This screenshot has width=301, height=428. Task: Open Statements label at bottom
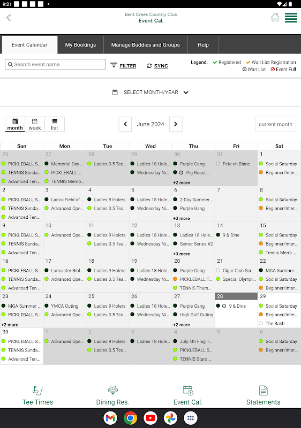tap(264, 402)
